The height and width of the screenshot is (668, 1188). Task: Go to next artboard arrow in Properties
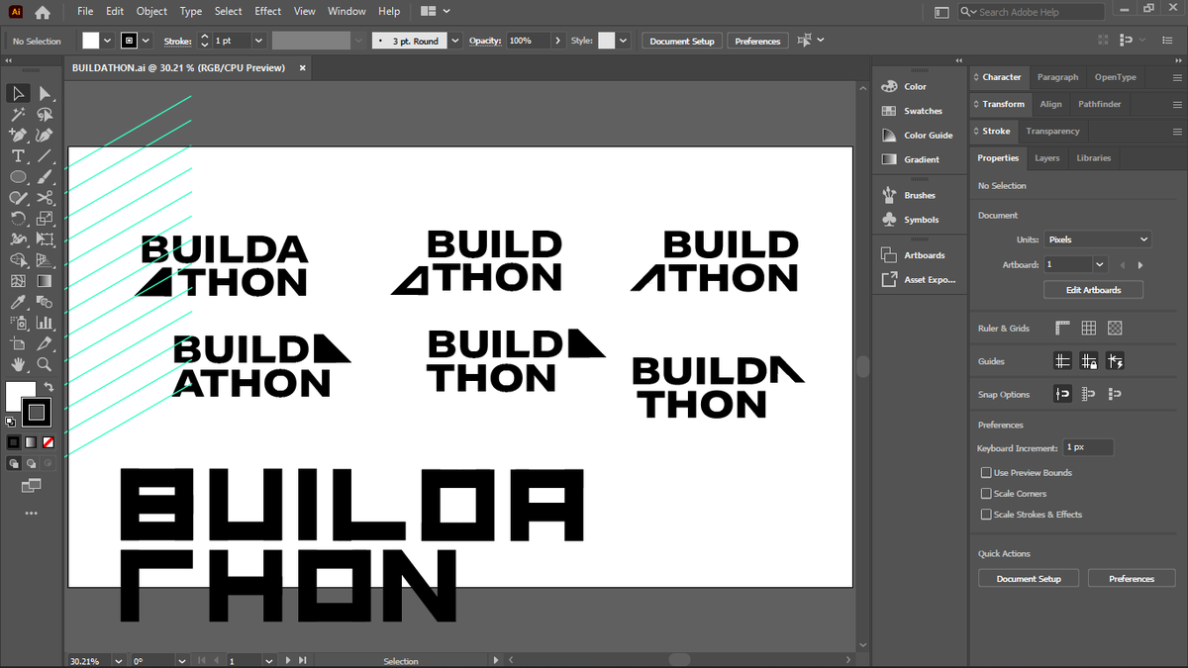click(1140, 265)
